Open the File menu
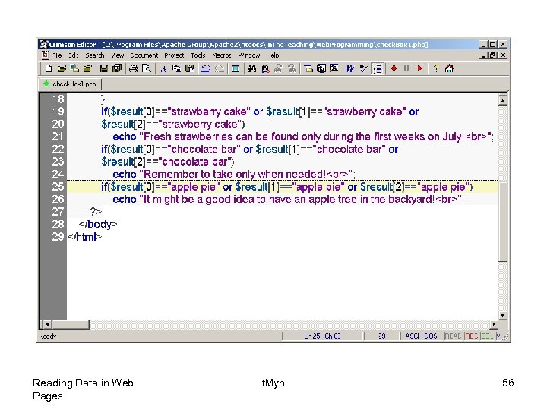 57,55
